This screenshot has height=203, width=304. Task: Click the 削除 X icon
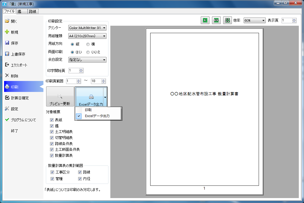tap(7, 76)
